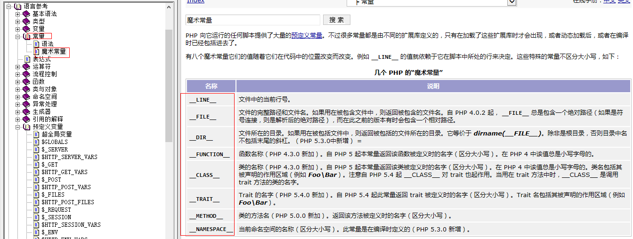633x239 pixels.
Task: Select 魔术常量 in the contents tree
Action: click(x=54, y=51)
